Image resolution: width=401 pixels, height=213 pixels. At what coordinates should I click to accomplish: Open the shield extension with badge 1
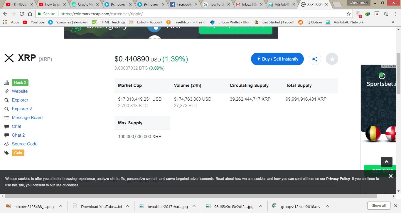pos(358,14)
